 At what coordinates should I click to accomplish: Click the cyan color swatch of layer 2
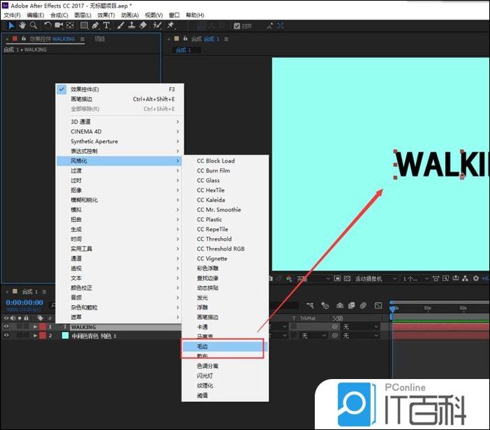pyautogui.click(x=65, y=336)
